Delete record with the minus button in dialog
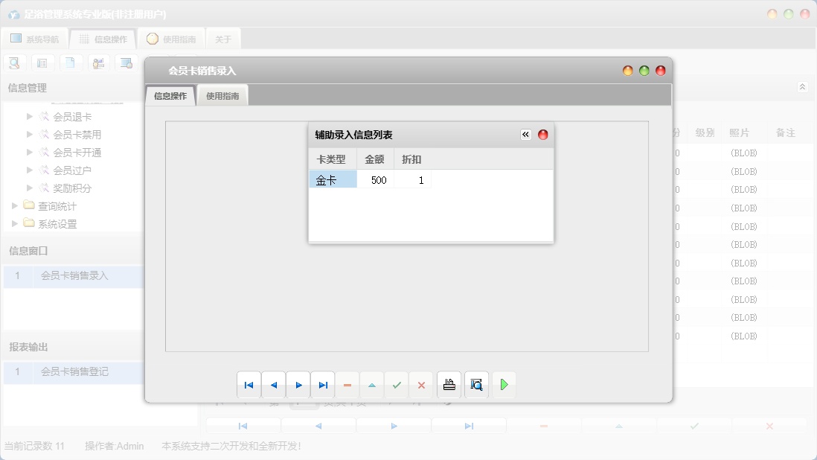Screen dimensions: 817x460 (x=347, y=385)
